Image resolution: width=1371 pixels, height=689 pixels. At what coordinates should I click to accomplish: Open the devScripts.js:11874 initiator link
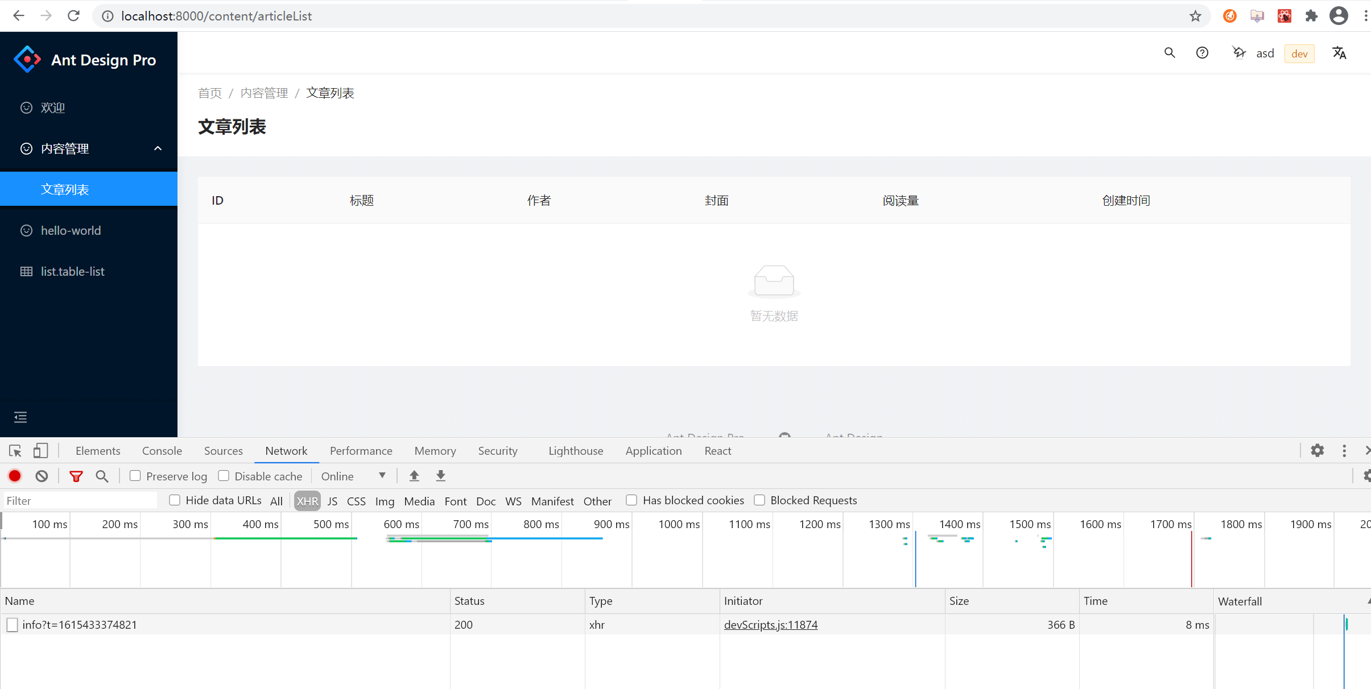pos(771,625)
